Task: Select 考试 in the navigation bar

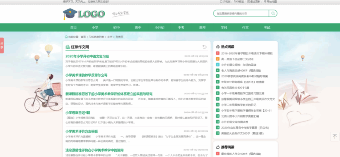Action: click(267, 28)
